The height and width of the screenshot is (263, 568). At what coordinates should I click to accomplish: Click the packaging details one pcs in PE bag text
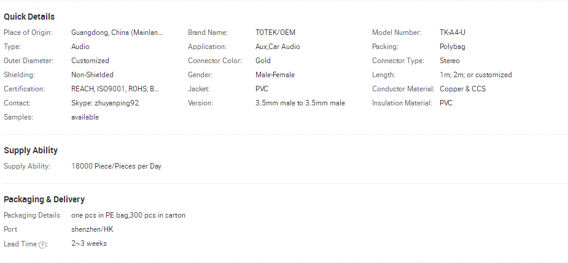click(128, 215)
